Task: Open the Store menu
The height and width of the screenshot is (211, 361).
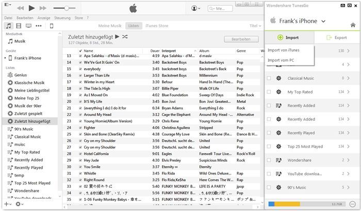Action: click(79, 17)
